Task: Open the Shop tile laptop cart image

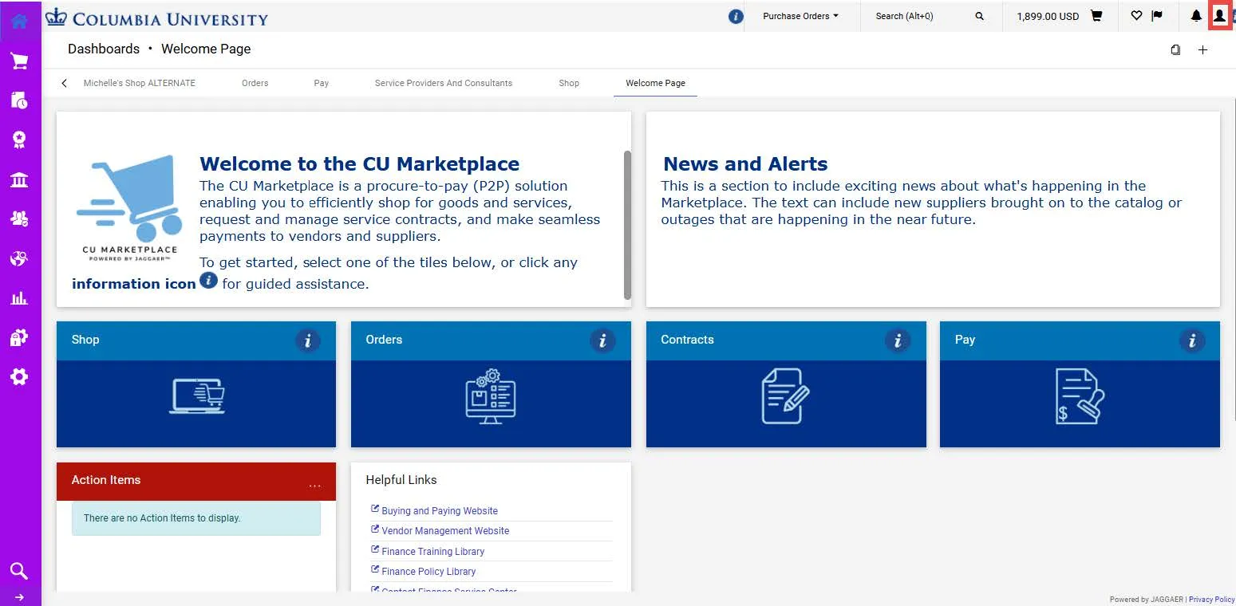Action: (x=197, y=397)
